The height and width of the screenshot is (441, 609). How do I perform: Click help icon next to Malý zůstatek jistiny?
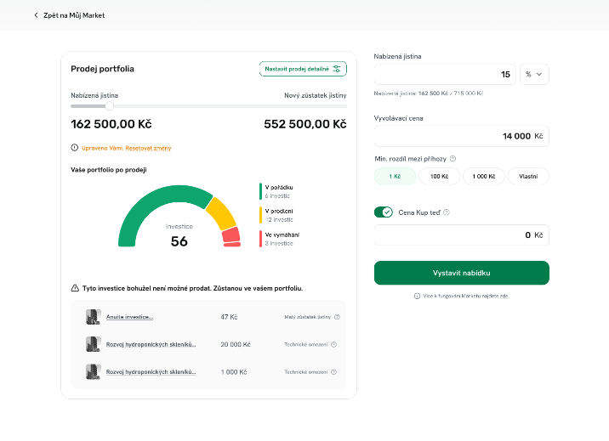(x=337, y=317)
